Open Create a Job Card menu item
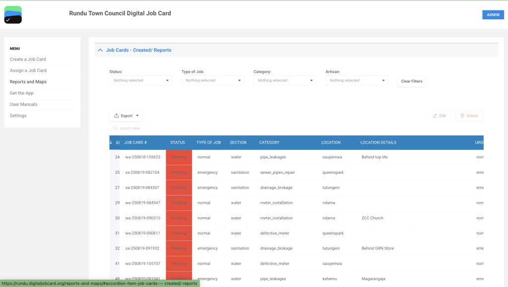Image resolution: width=508 pixels, height=287 pixels. coord(28,59)
